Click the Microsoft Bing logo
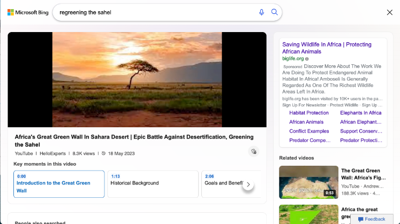This screenshot has height=224, width=400. coord(27,12)
